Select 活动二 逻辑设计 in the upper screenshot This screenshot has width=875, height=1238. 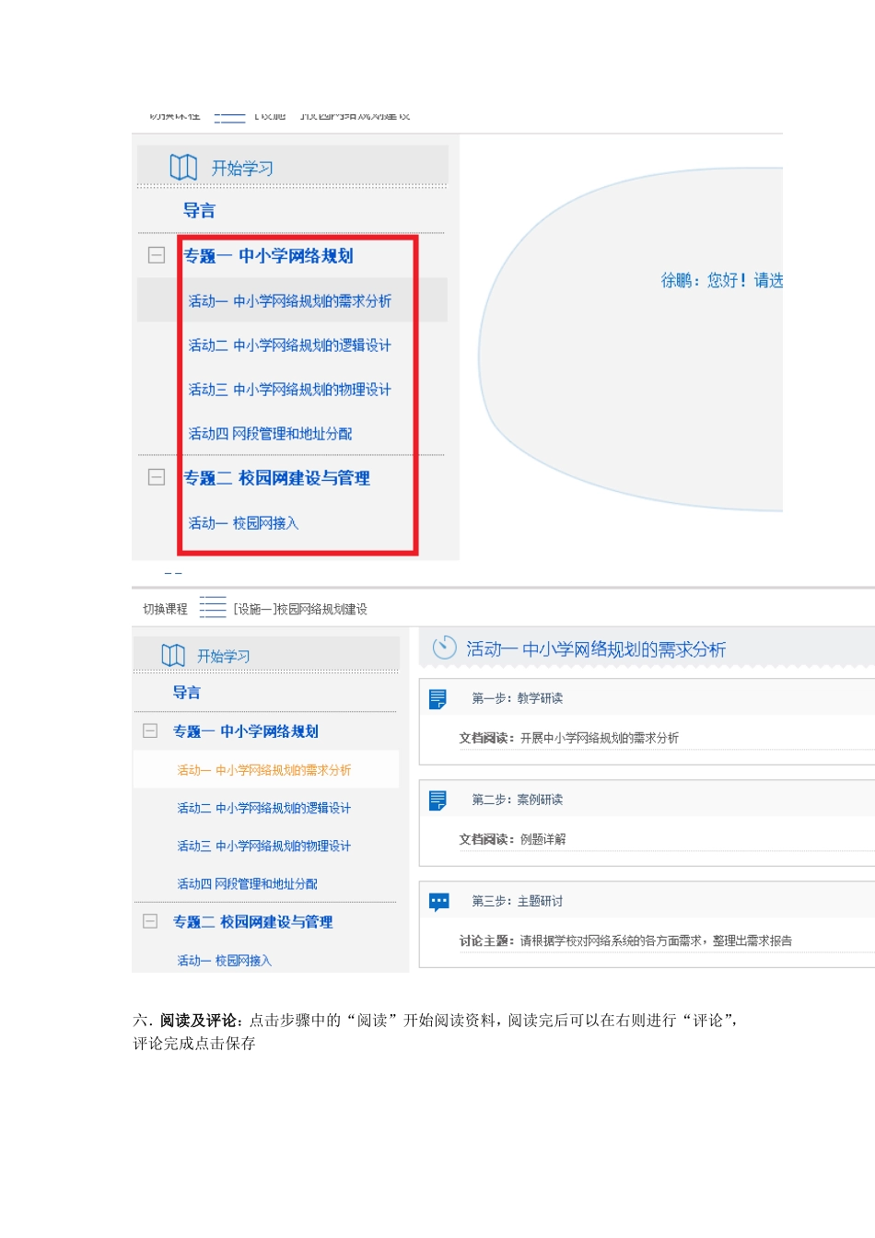290,345
